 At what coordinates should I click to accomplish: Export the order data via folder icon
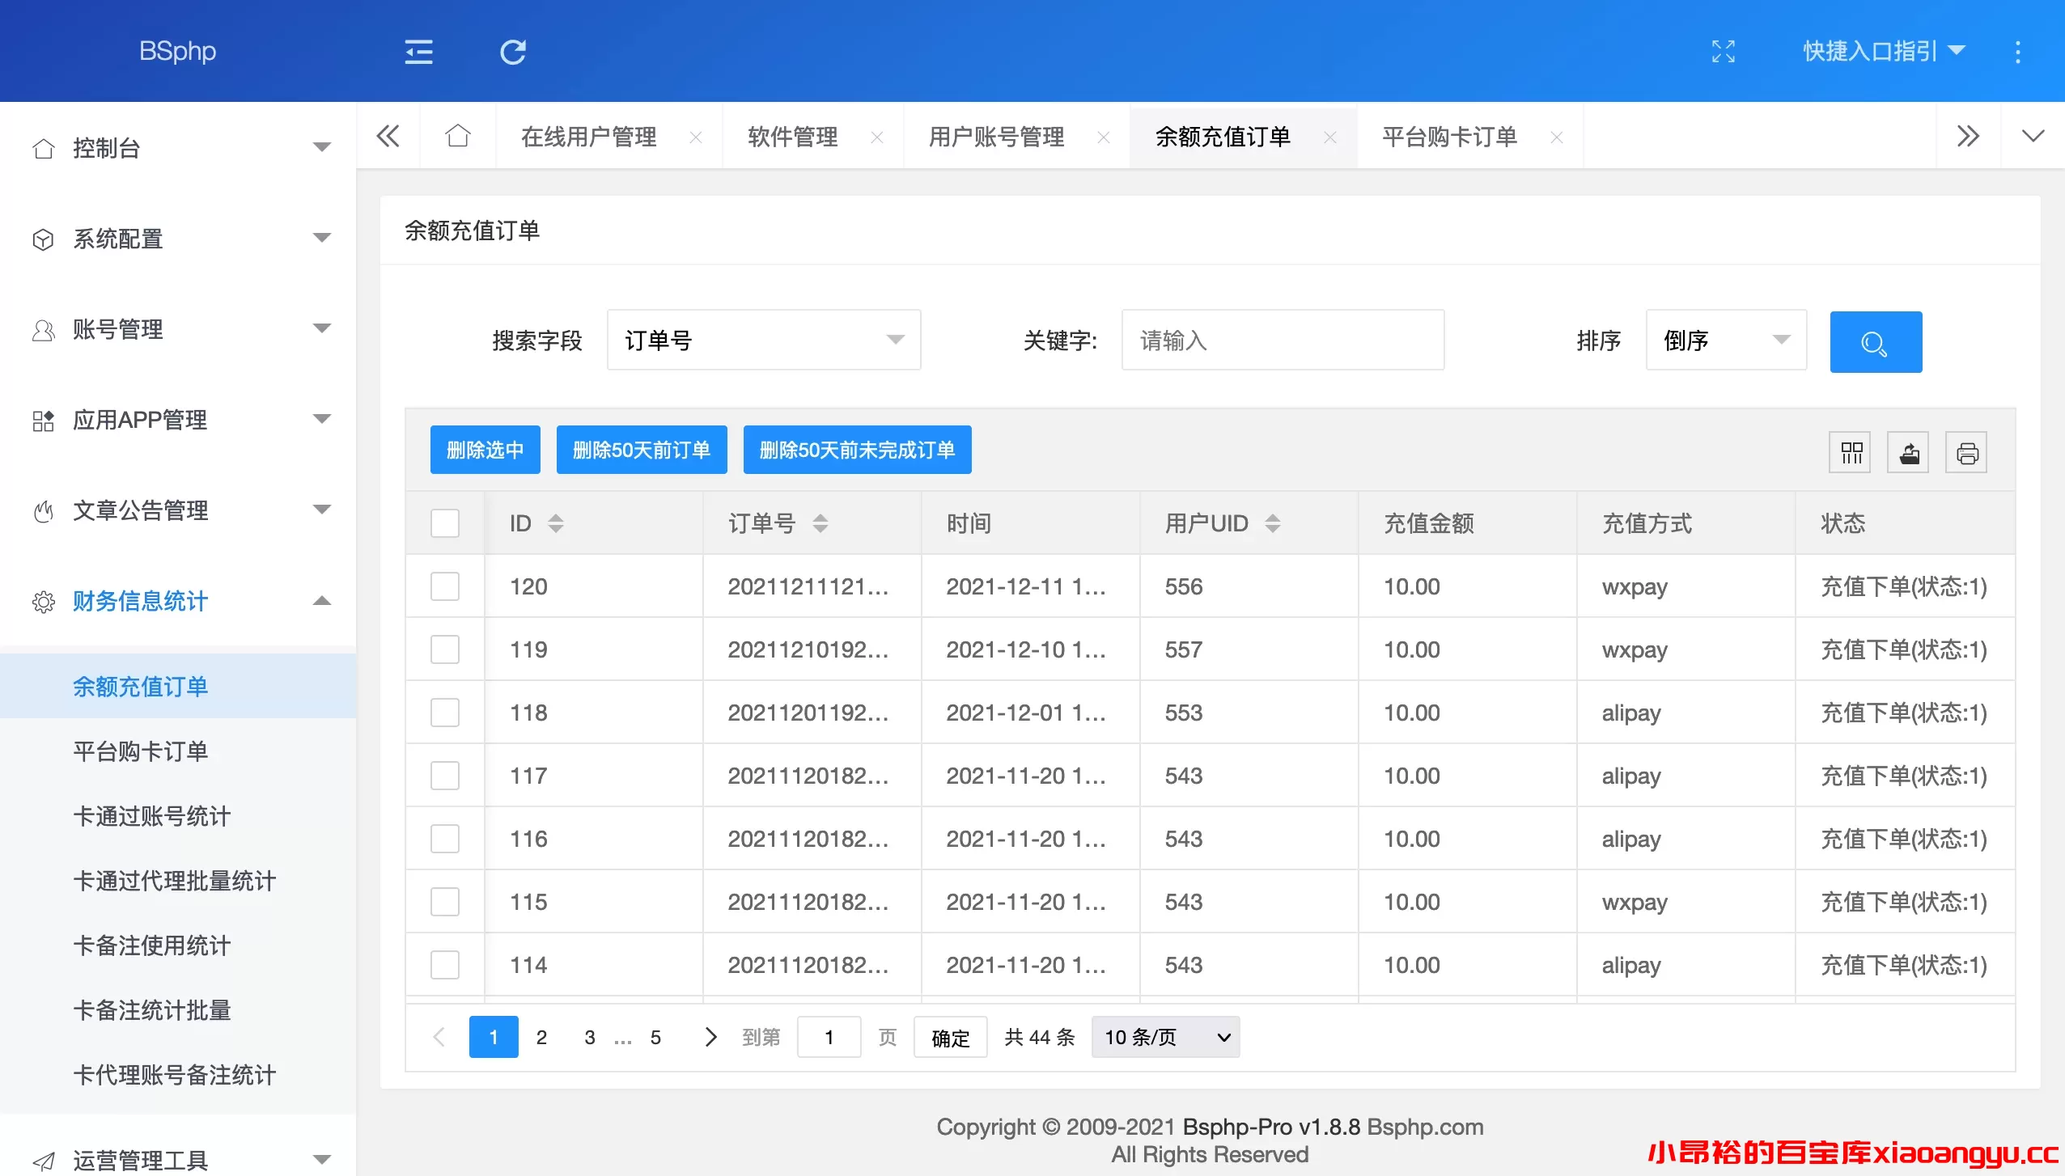[x=1909, y=452]
